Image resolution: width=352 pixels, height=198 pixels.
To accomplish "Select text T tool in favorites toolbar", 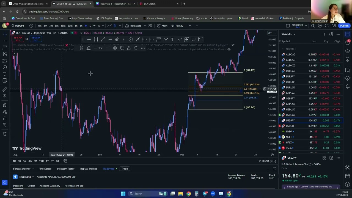I will (172, 40).
